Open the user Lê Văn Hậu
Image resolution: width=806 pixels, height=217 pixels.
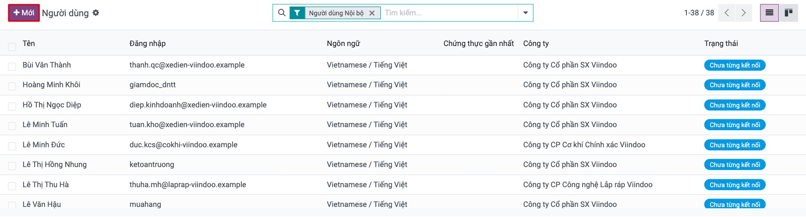(x=42, y=204)
